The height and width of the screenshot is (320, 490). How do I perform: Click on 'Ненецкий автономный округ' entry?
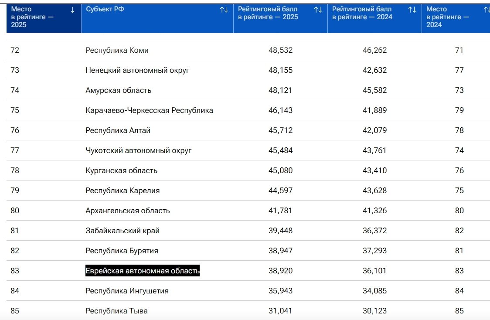pos(137,70)
